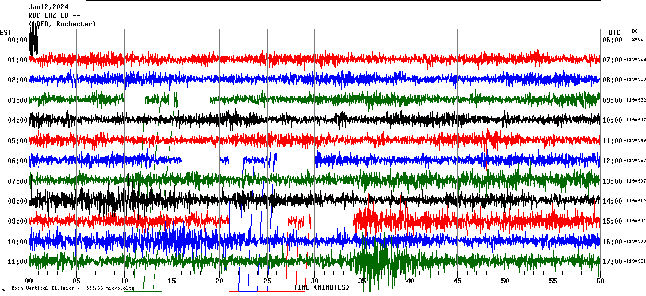The width and height of the screenshot is (646, 296).
Task: Select the 45 minute x-axis tick label
Action: tap(457, 281)
